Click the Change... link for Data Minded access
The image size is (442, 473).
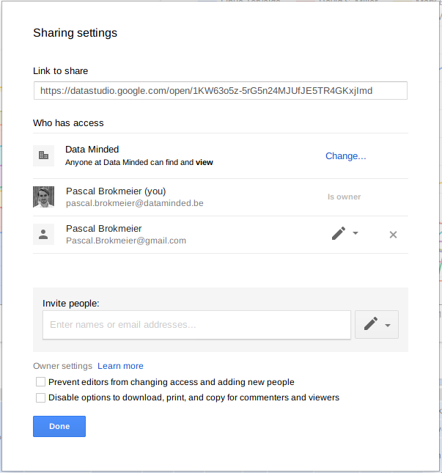pos(345,156)
